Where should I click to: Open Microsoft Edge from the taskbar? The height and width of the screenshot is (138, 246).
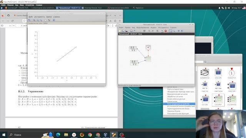pyautogui.click(x=58, y=135)
